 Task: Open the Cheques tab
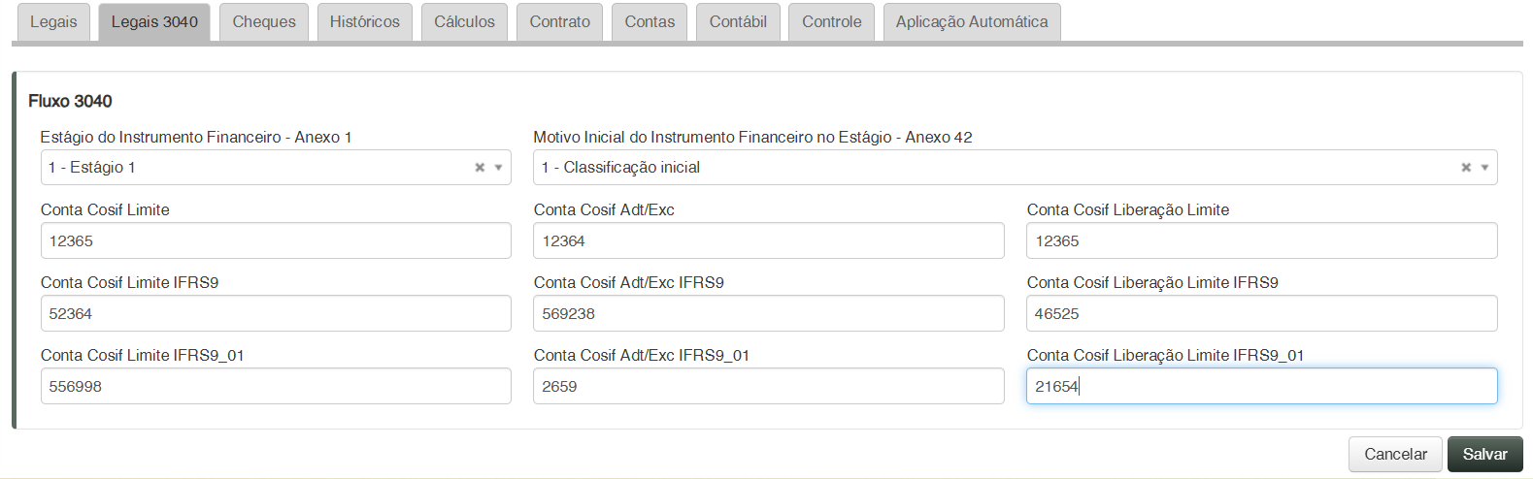(264, 22)
